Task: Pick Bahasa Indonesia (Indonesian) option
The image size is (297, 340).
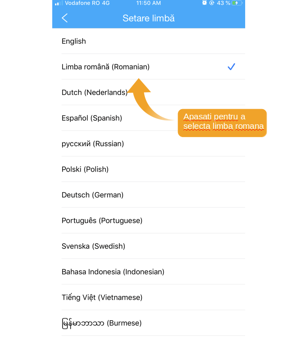Action: point(148,272)
